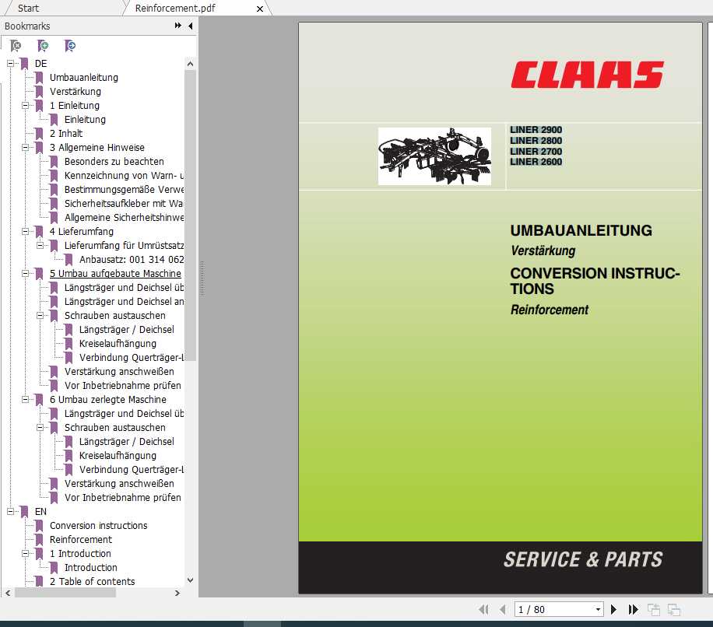Click the first bookmark toolbar icon

[16, 45]
